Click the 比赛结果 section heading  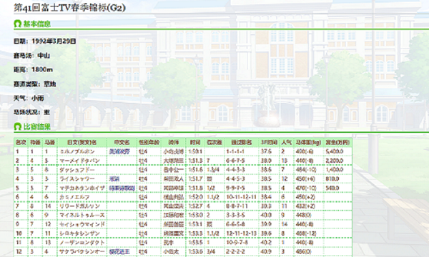click(x=37, y=127)
